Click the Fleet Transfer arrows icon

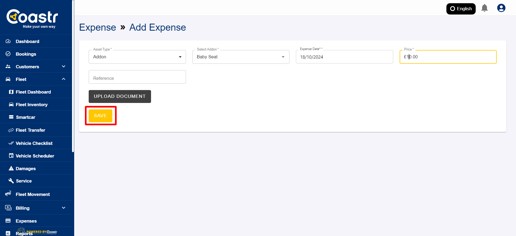[11, 130]
